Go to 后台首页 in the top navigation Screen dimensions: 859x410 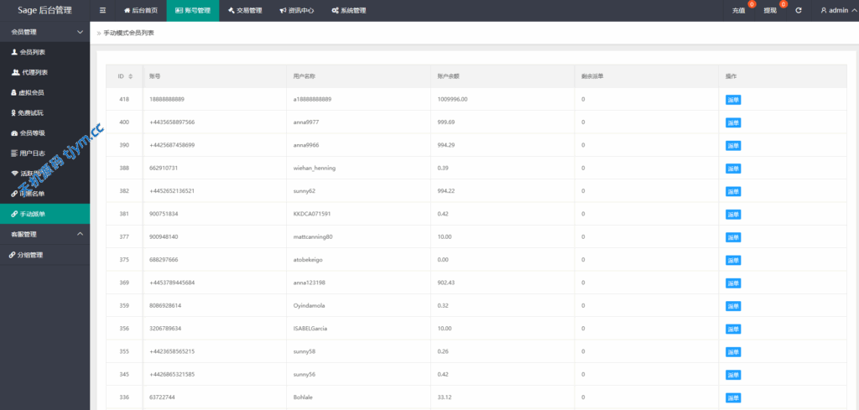[140, 11]
